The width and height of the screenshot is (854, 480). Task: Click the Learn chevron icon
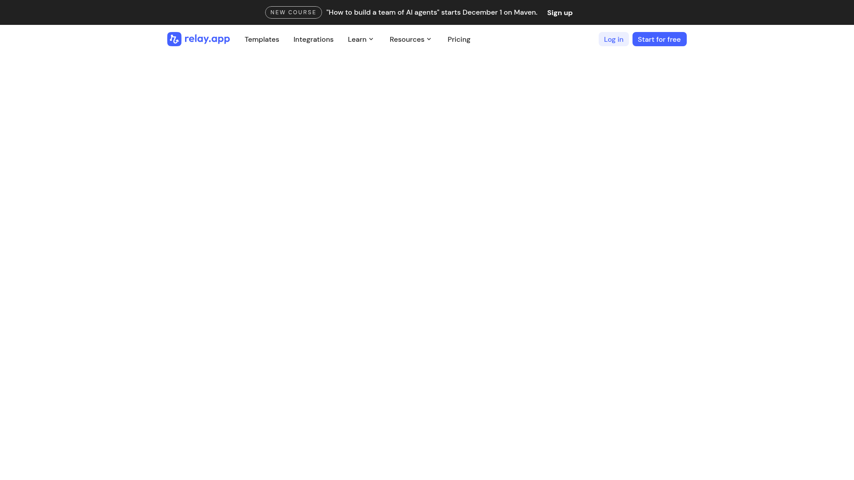pos(372,39)
